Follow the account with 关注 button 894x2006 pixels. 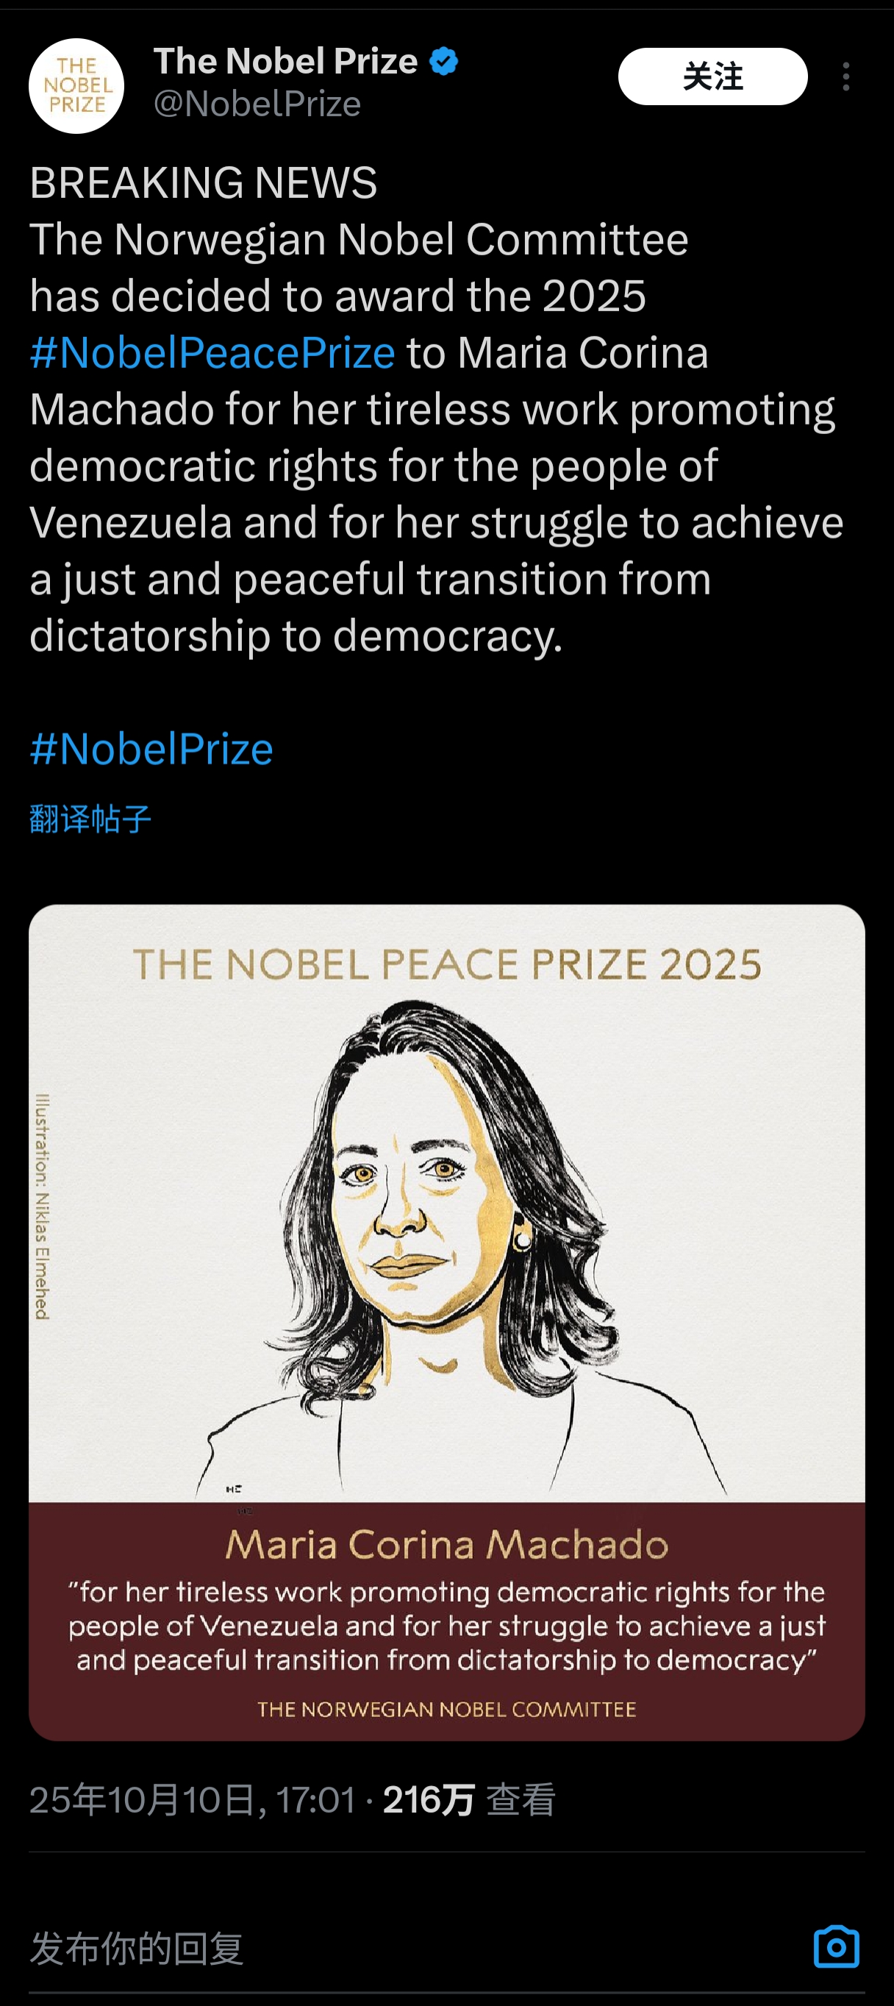[x=712, y=77]
